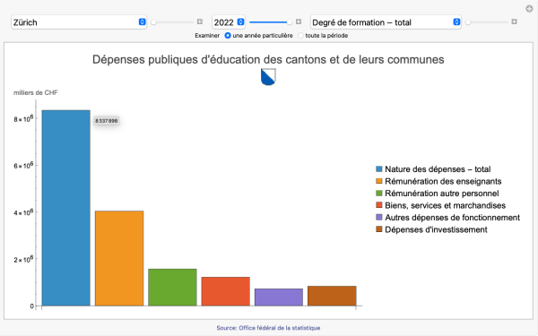Image resolution: width=538 pixels, height=336 pixels.
Task: Expand the degree slider animation controls
Action: click(514, 22)
